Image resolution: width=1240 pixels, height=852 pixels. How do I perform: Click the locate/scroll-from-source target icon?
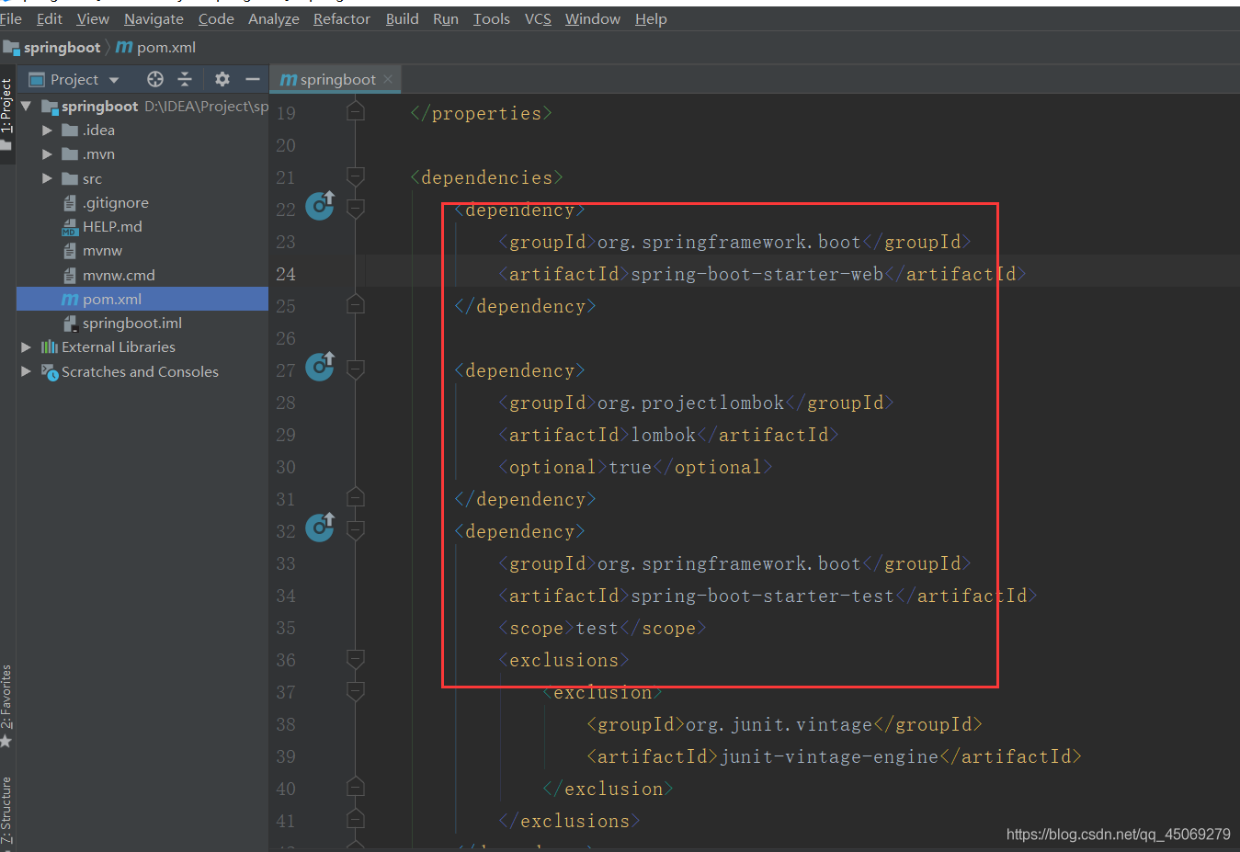coord(155,79)
